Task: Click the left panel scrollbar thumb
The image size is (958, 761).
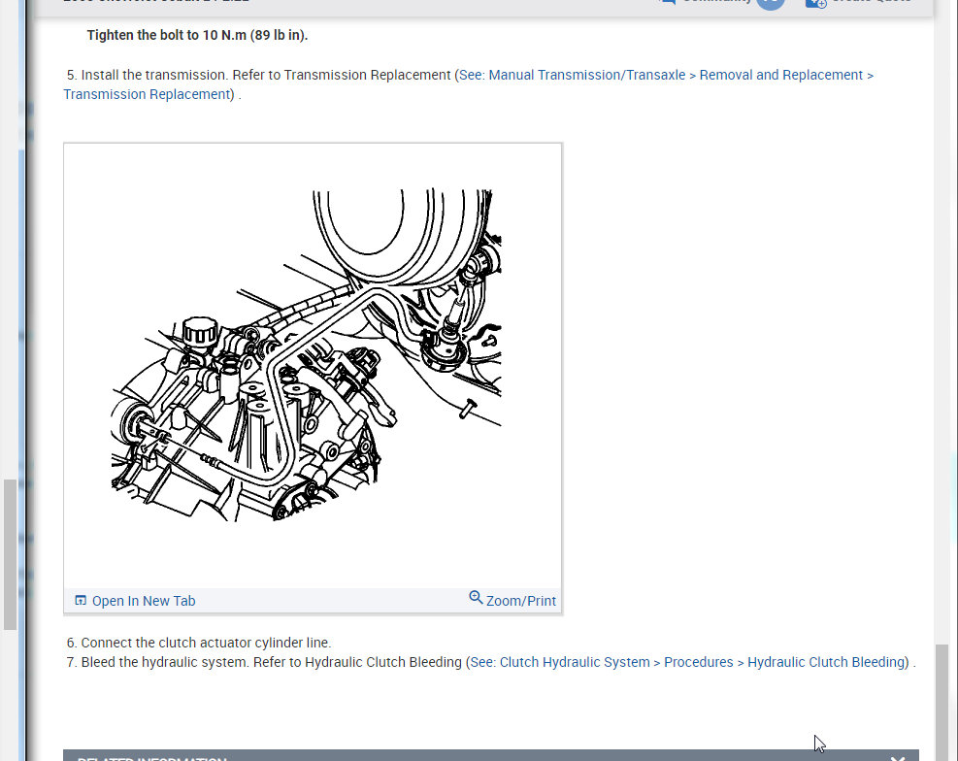Action: point(10,554)
